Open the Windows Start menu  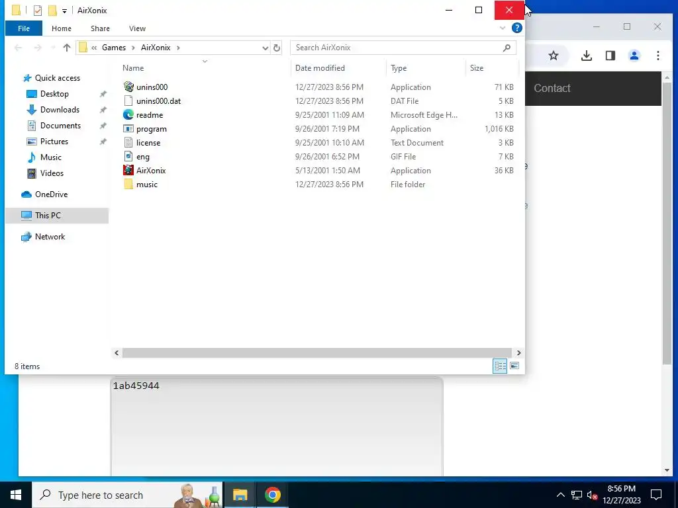(x=16, y=495)
